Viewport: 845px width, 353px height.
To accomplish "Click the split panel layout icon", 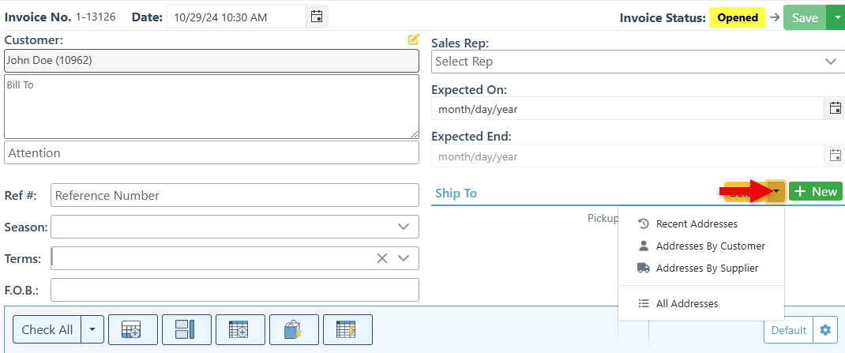I will pos(186,329).
